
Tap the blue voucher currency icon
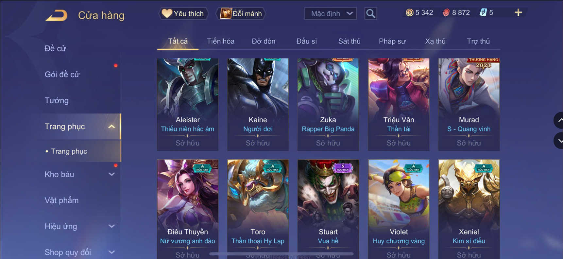(x=483, y=13)
